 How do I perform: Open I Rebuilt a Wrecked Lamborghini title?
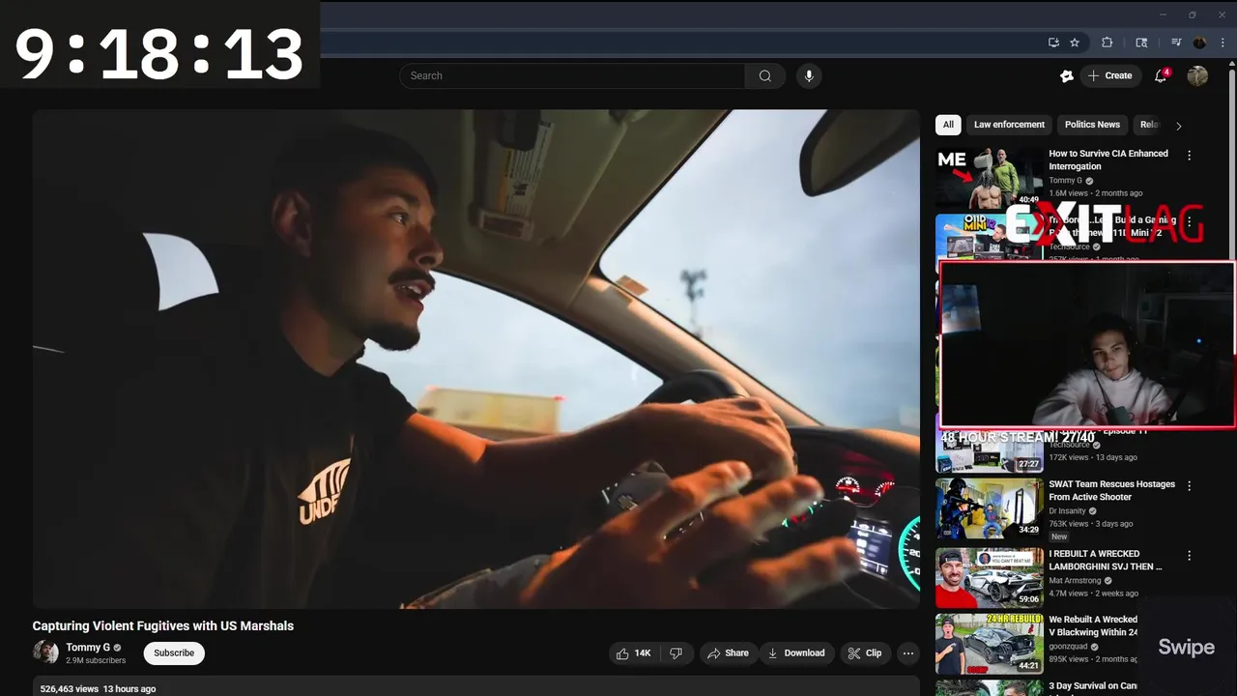coord(1106,561)
